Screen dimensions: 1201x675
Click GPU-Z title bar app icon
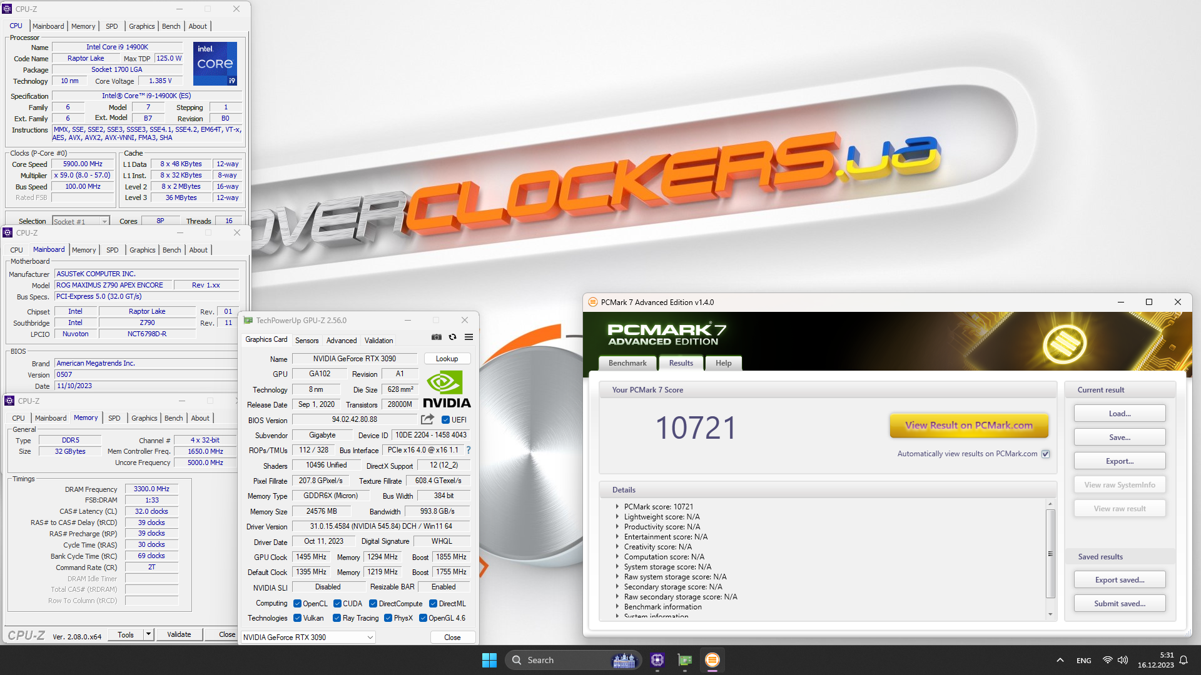click(248, 320)
